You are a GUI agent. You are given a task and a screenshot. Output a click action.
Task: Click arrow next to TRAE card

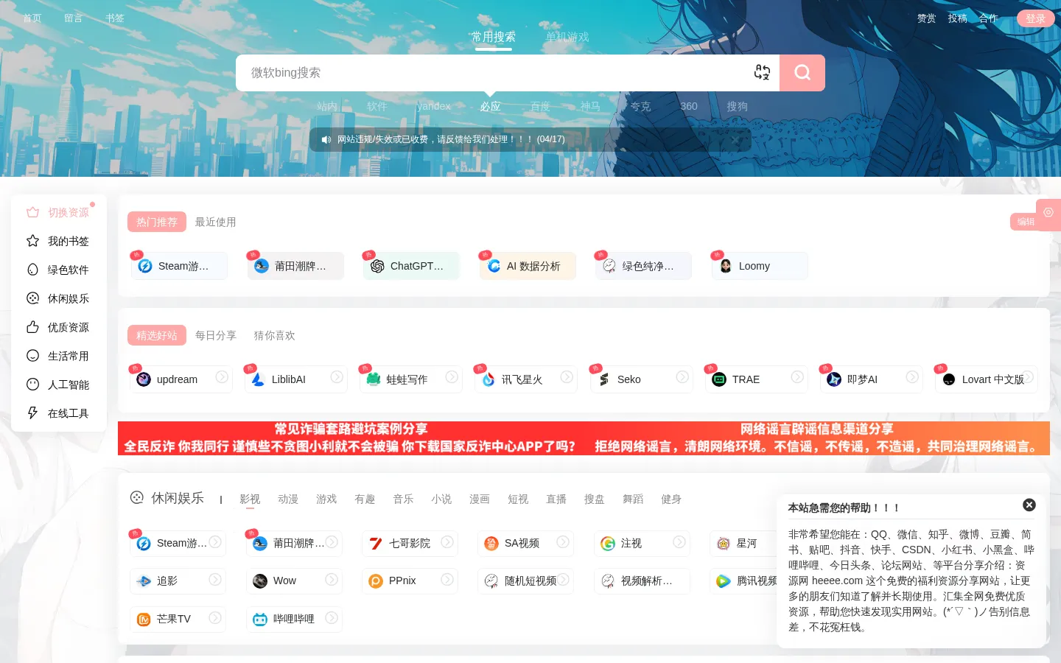[797, 376]
